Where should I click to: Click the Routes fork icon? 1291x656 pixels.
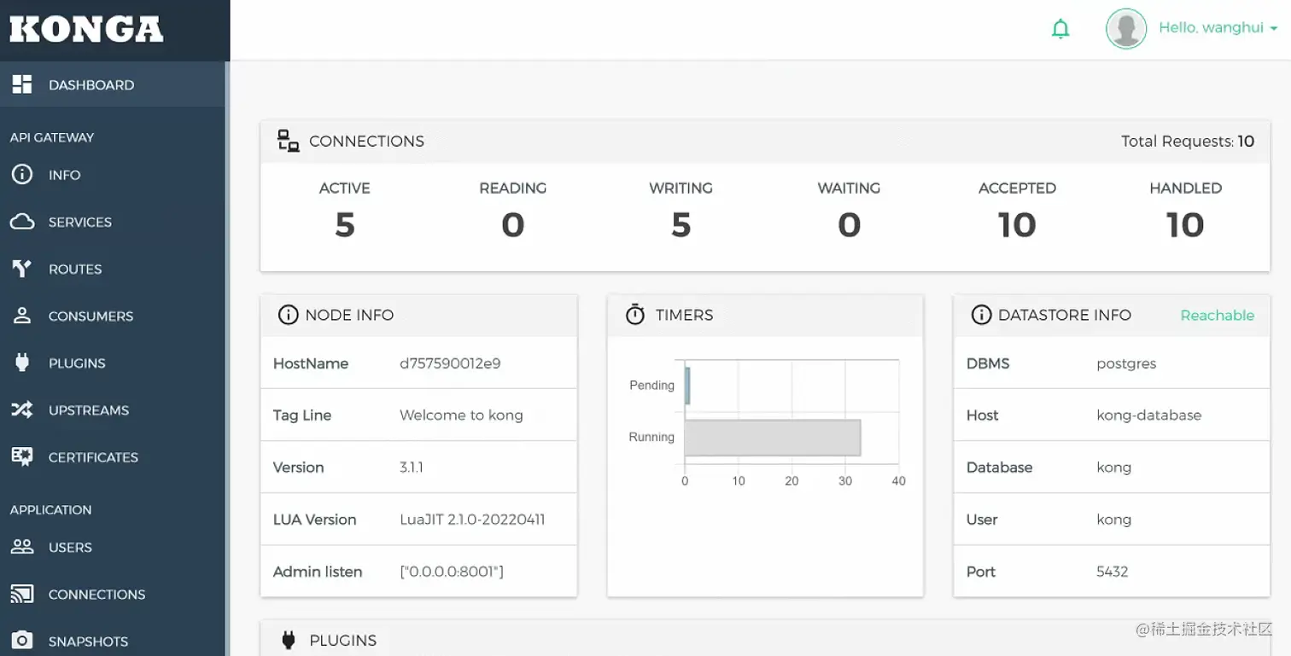22,269
